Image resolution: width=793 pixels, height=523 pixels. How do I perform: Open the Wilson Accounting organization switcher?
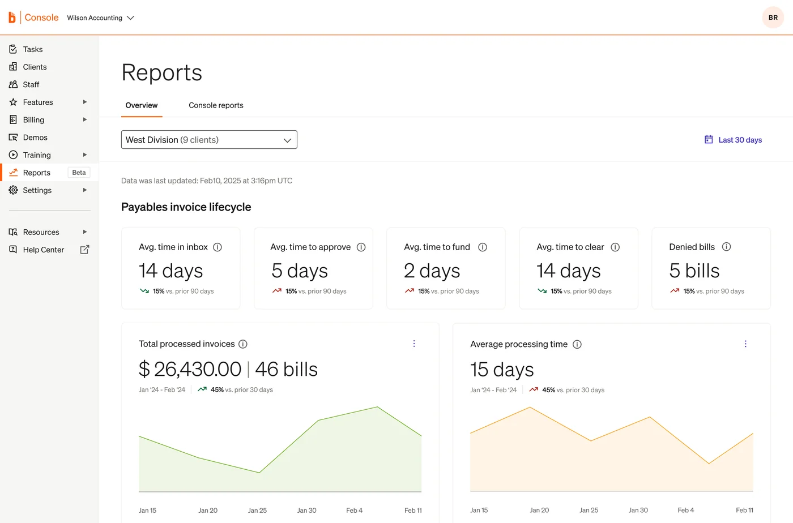click(x=100, y=18)
